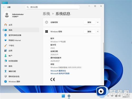Viewport: 132px width, 99px height.
Task: Click the paintbrush personalization icon
Action: point(6,45)
